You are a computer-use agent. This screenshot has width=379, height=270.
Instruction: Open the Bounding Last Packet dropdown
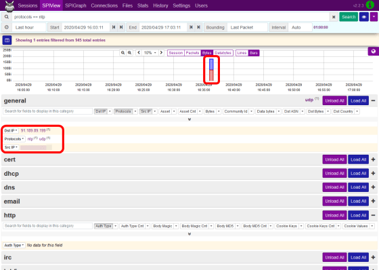point(247,27)
